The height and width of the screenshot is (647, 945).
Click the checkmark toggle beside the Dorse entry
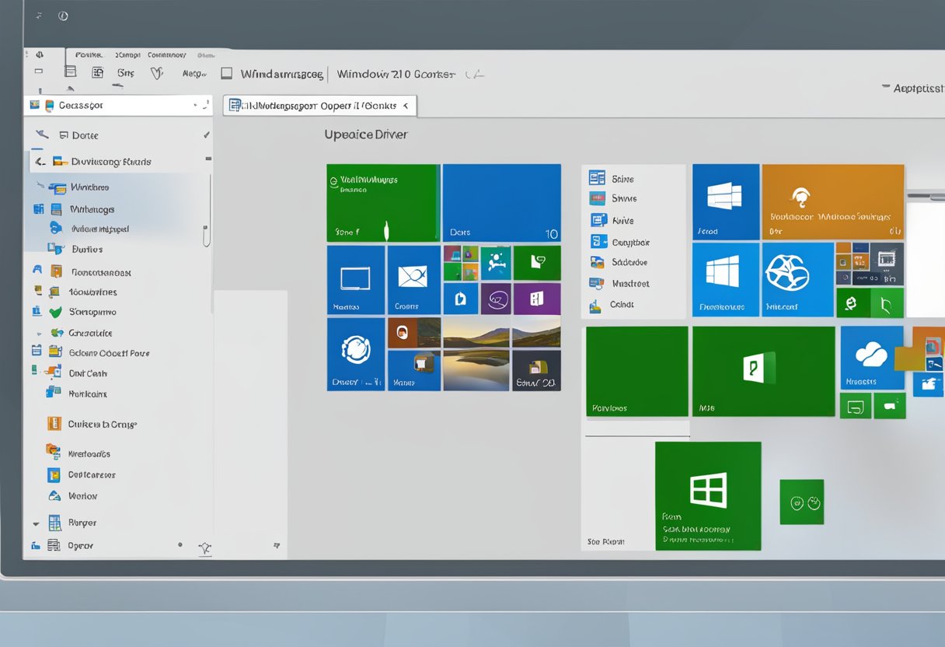coord(205,135)
